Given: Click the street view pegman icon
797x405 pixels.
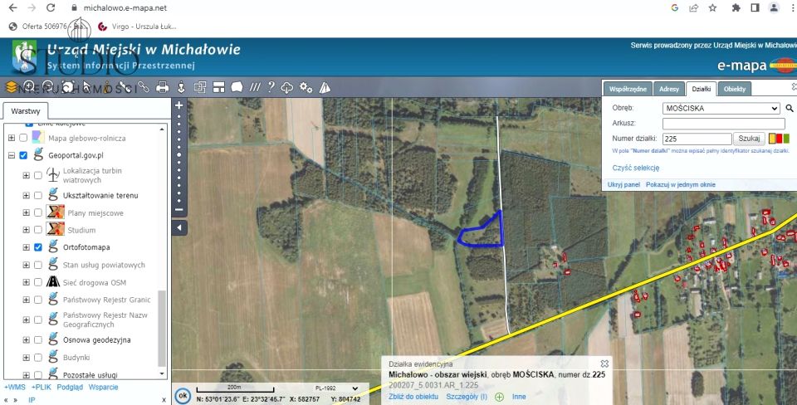Looking at the screenshot, I should pos(181,87).
